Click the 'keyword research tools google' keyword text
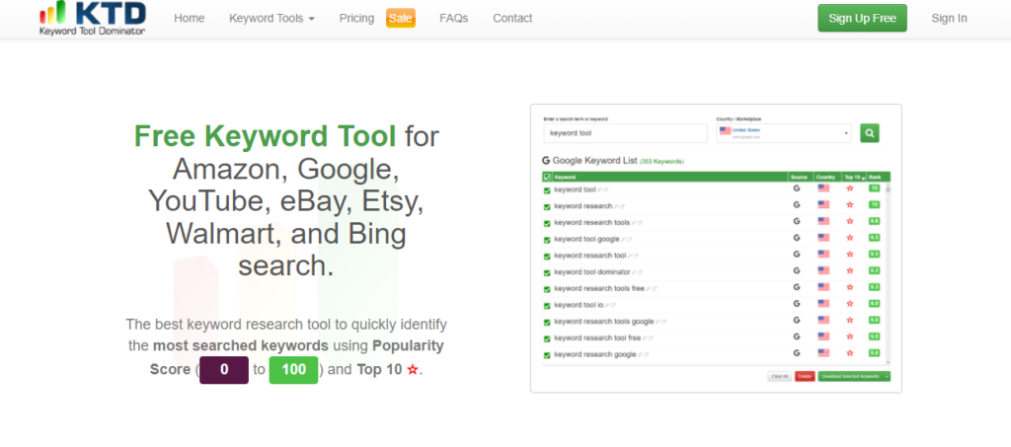 (604, 322)
